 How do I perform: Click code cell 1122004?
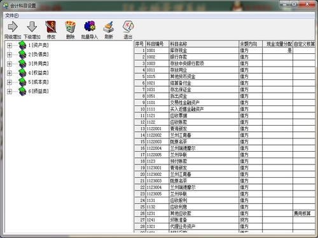pyautogui.click(x=157, y=149)
